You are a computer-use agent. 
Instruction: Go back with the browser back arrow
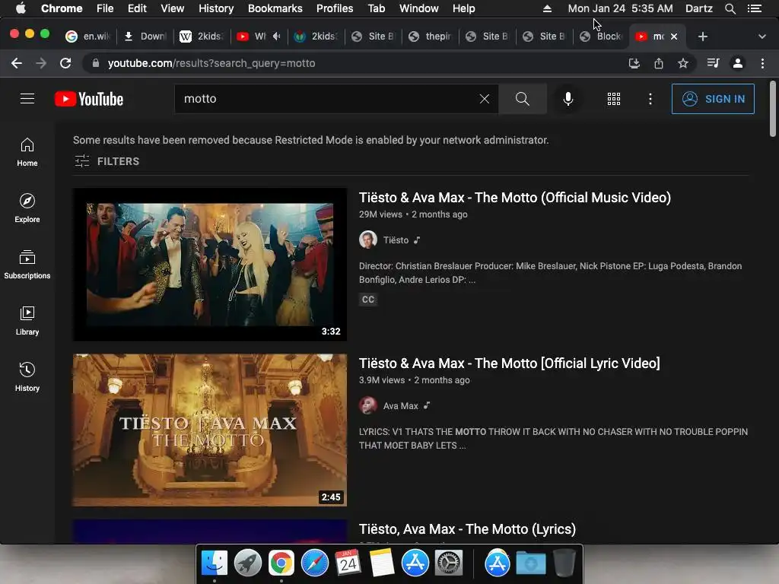click(x=17, y=63)
